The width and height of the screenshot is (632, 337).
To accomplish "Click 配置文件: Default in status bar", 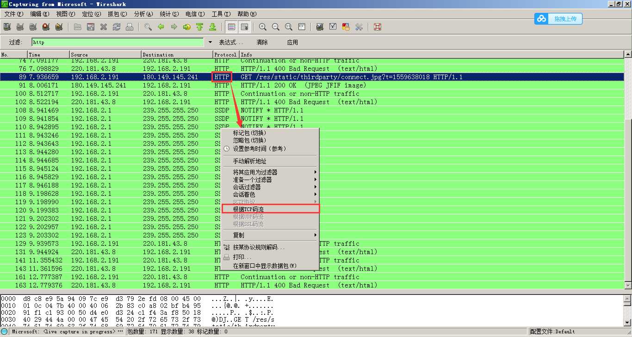I will coord(553,331).
